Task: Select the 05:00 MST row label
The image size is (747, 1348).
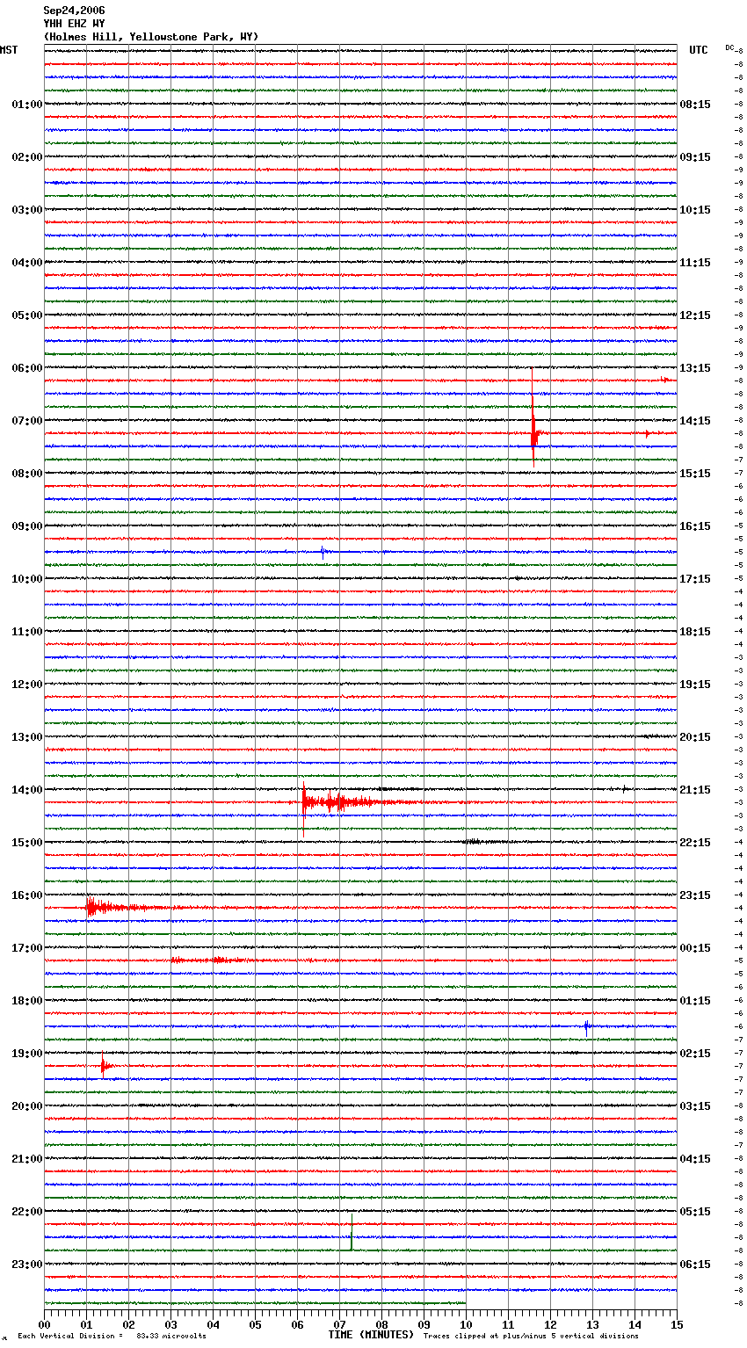Action: [27, 315]
